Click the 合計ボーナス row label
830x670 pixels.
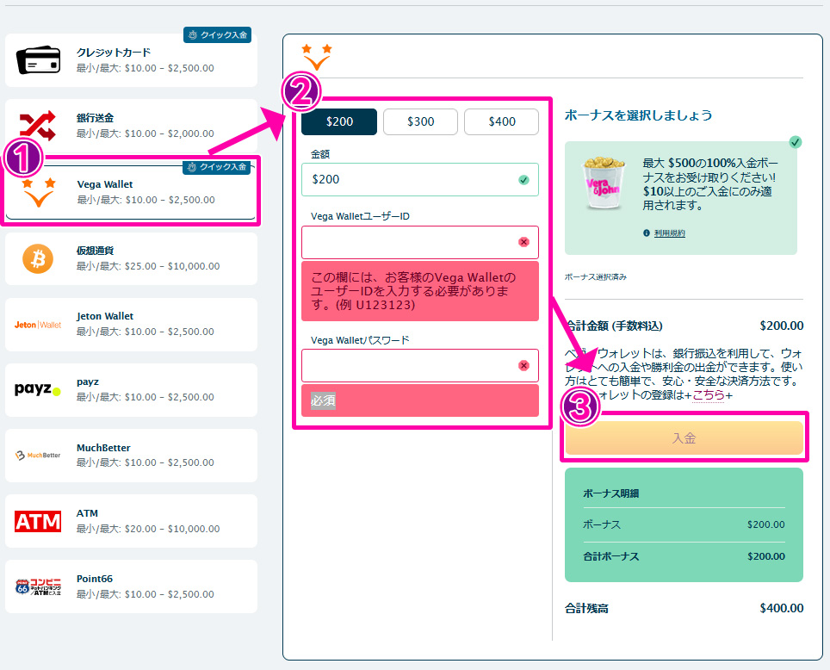(x=610, y=556)
